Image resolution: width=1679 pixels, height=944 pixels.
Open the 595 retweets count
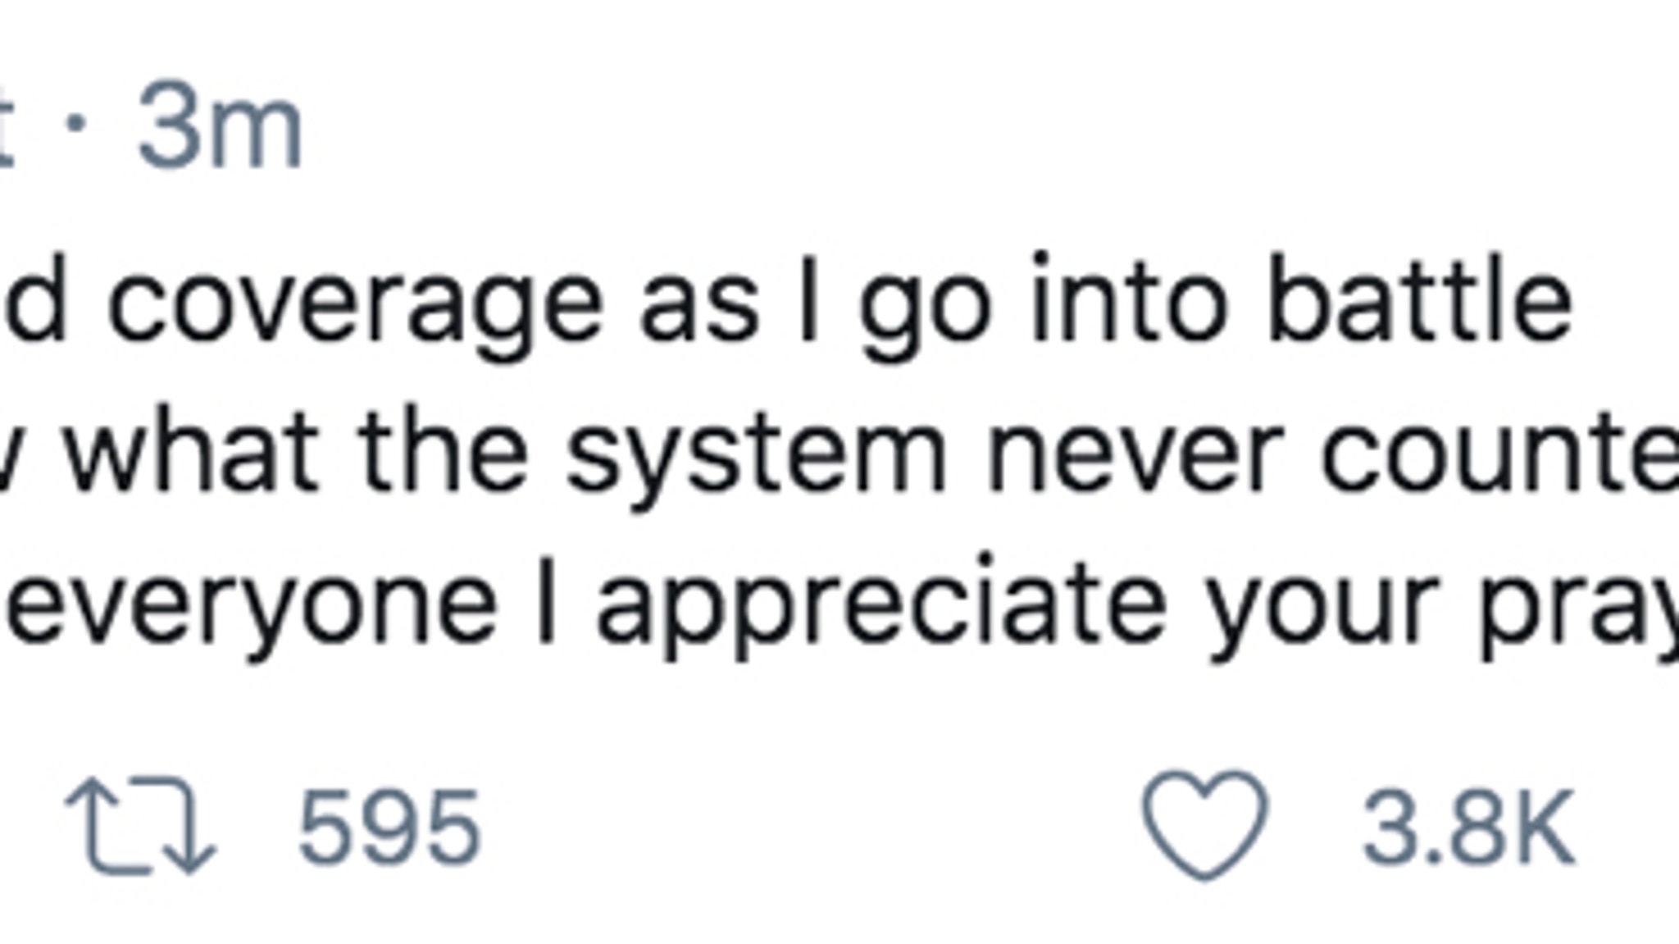[x=389, y=827]
